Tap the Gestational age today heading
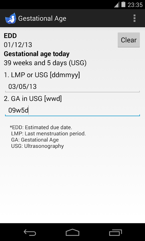This screenshot has height=241, width=145. coord(37,54)
